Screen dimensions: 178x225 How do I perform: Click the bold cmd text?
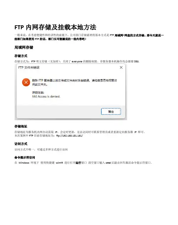pos(108,163)
